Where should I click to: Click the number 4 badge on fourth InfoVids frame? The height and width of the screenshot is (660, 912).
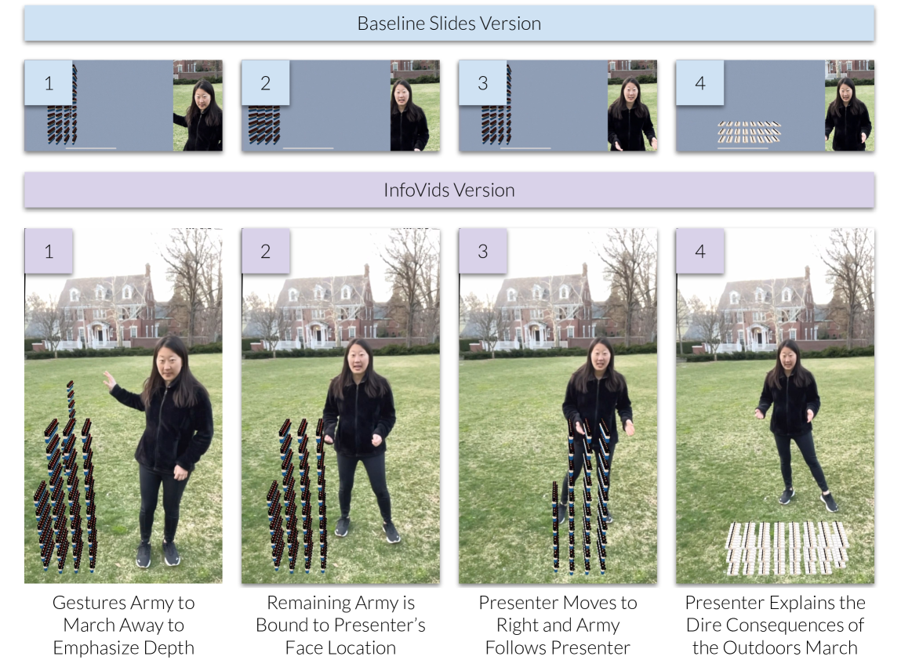pyautogui.click(x=700, y=251)
